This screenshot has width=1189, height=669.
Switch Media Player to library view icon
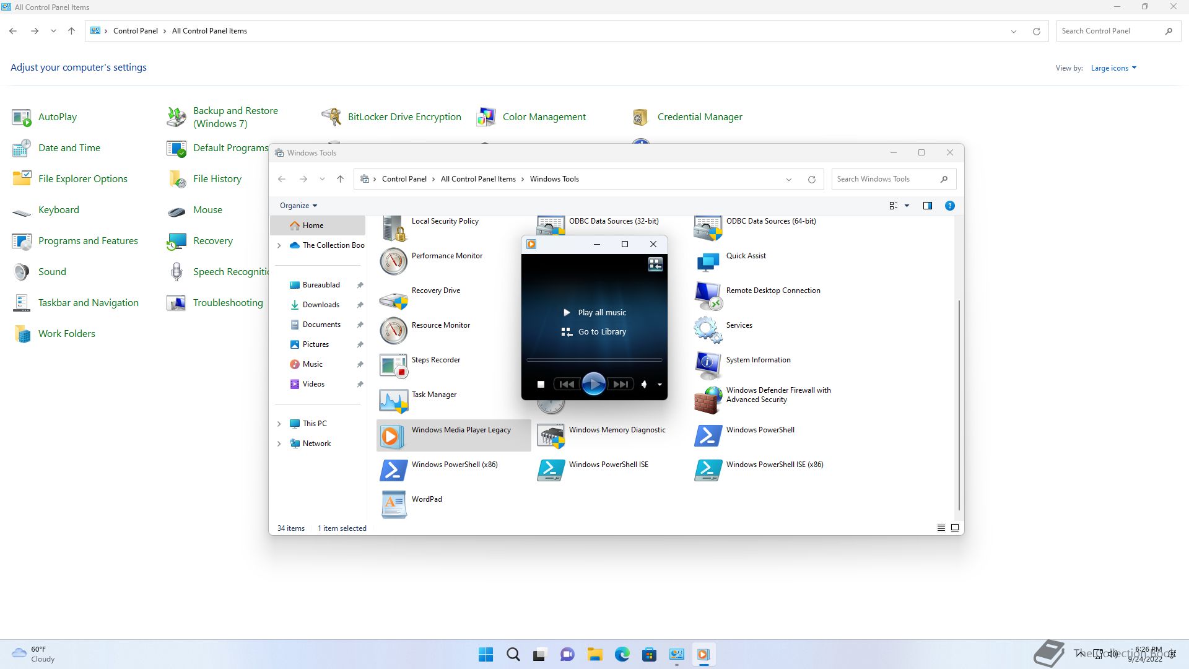[655, 265]
